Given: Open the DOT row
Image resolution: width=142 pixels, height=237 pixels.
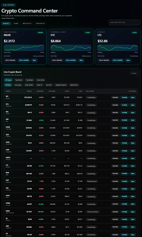Looking at the screenshot, I should 133,181.
